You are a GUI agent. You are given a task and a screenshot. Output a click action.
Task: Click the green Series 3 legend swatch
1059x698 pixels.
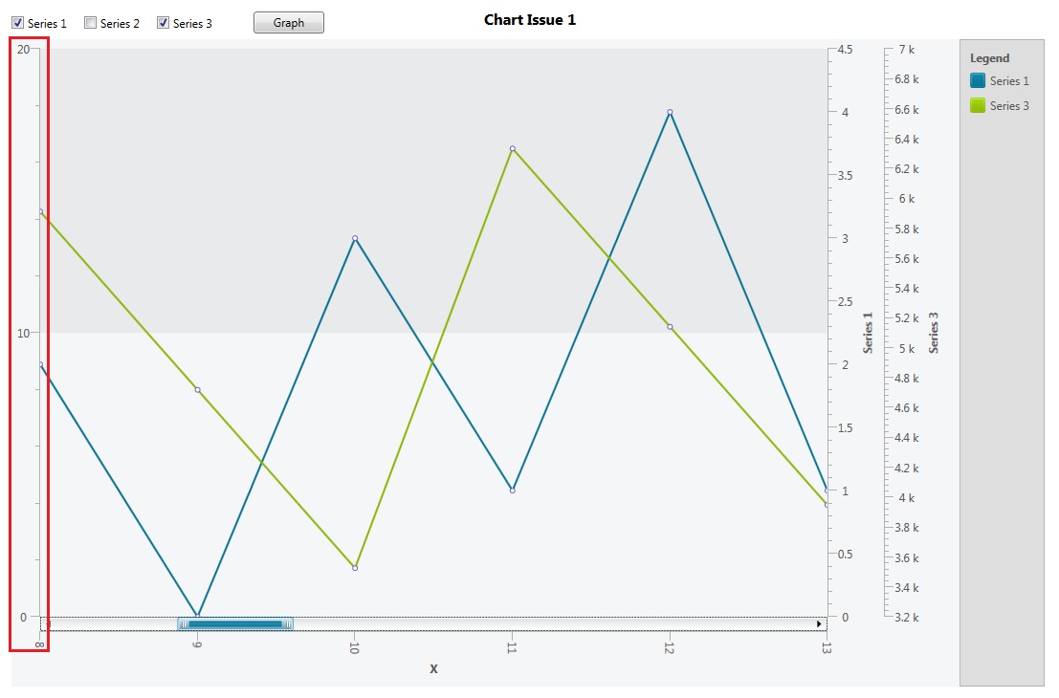click(x=978, y=106)
